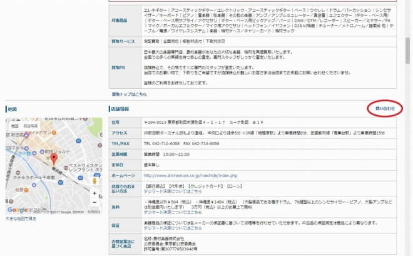413x256 pixels.
Task: Select the Street View pegman icon
Action: point(94,181)
